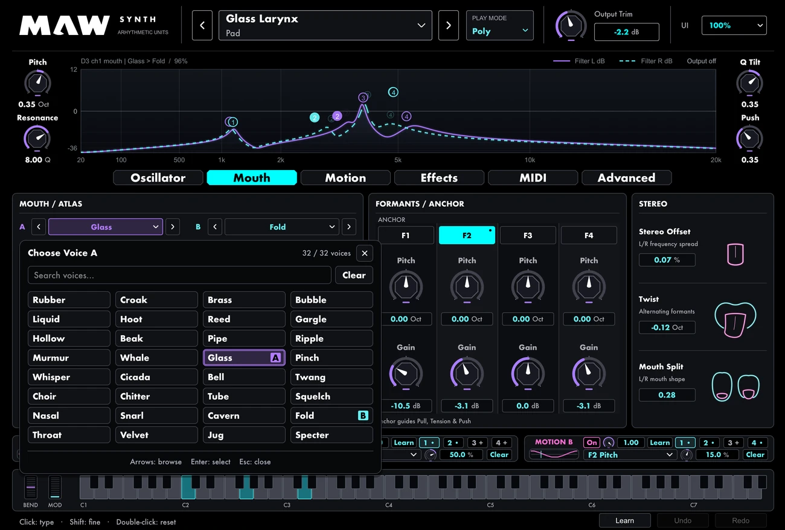Click the Motion B waveform shape preview
Viewport: 785px width, 530px height.
tap(553, 455)
